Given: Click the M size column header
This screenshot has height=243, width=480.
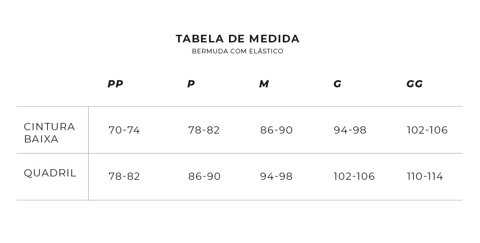Looking at the screenshot, I should coord(264,84).
